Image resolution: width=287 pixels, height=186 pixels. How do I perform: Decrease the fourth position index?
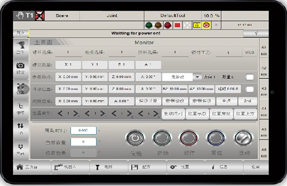click(x=141, y=114)
